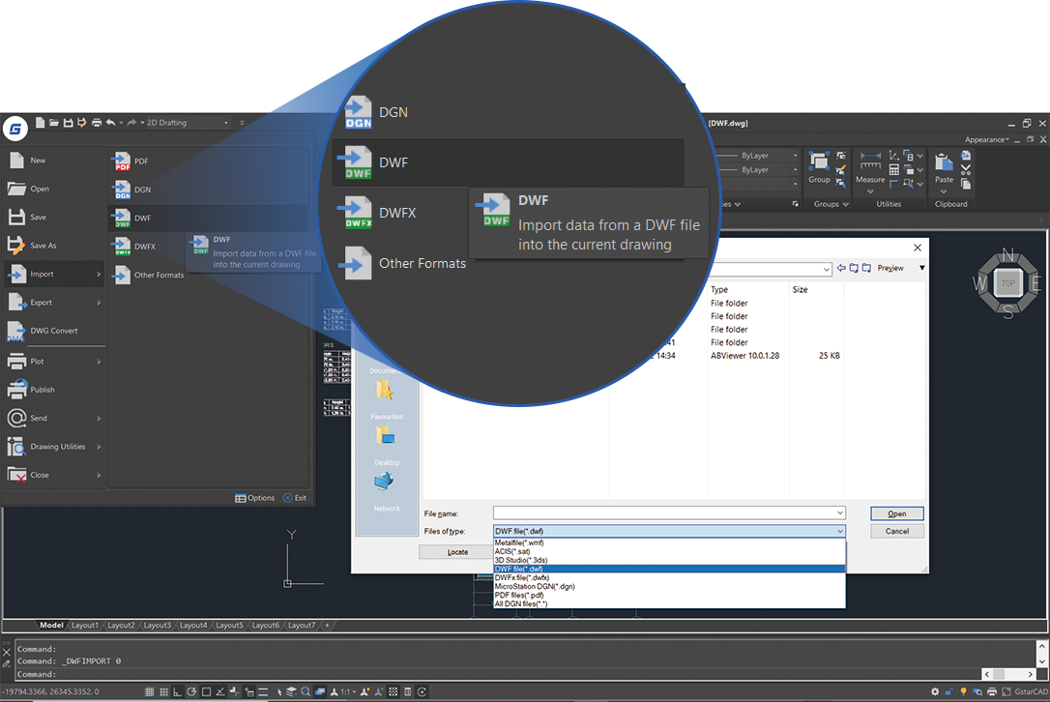Click the Open button in file dialog
Viewport: 1050px width, 702px height.
(896, 513)
